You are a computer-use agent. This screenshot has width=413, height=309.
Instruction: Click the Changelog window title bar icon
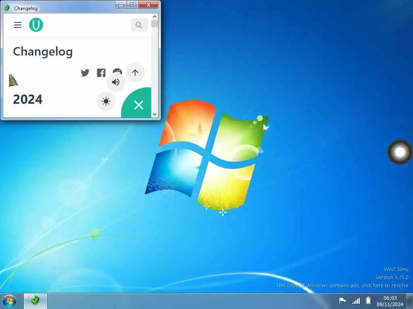[7, 8]
